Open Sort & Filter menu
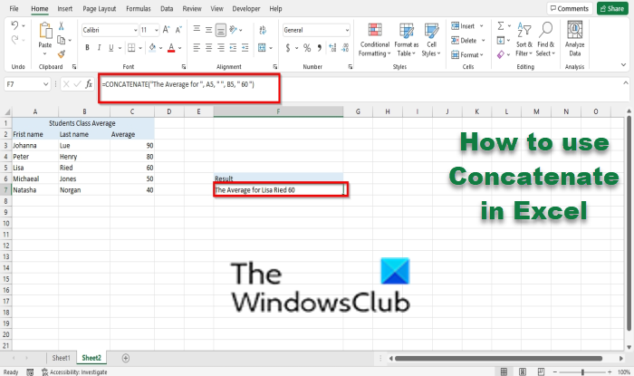Screen dimensions: 634x376 (524, 40)
